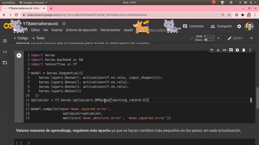The width and height of the screenshot is (259, 145).
Task: Move cell up with the arrow icon
Action: point(212,50)
